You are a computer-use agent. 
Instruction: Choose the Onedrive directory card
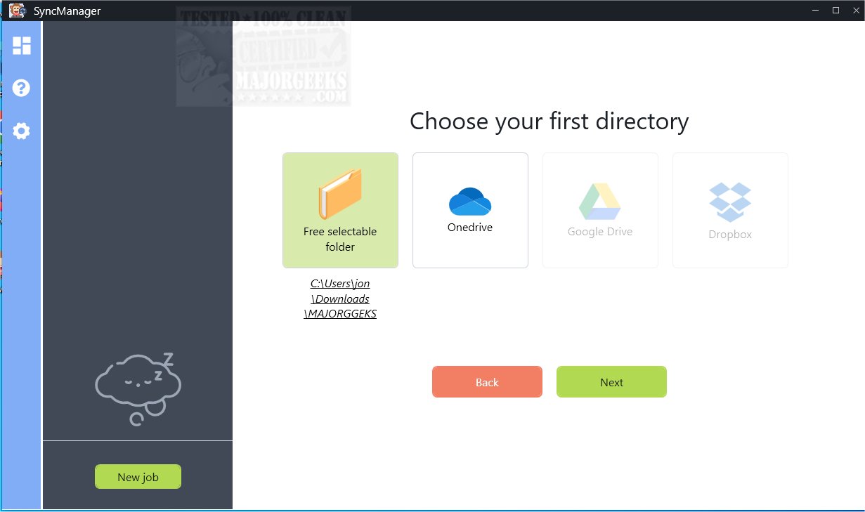pyautogui.click(x=470, y=210)
